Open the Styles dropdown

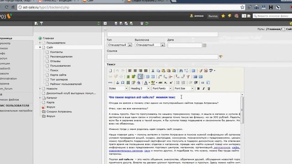coord(118,88)
